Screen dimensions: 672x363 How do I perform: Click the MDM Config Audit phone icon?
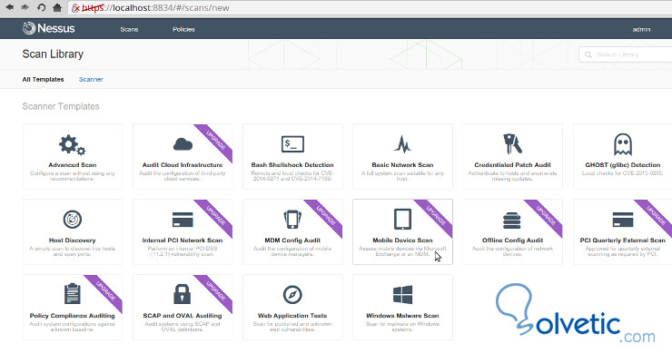(292, 220)
